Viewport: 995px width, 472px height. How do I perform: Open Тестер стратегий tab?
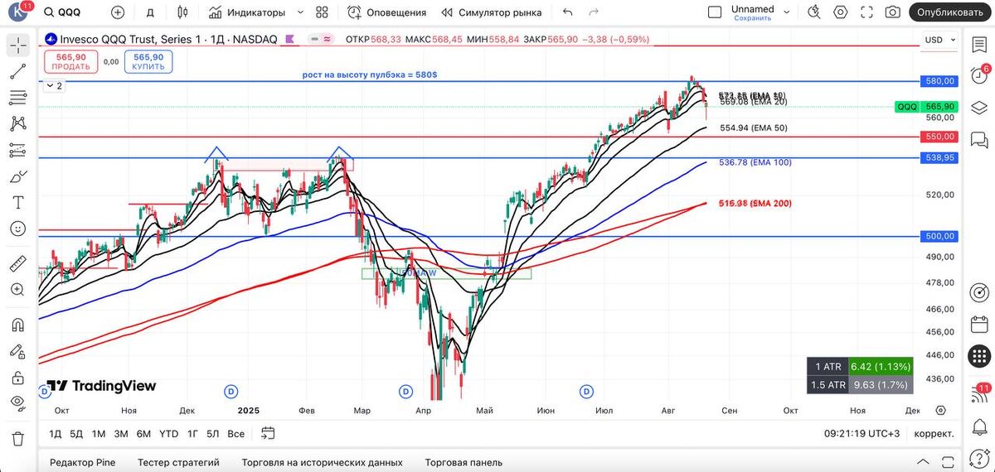[x=178, y=462]
